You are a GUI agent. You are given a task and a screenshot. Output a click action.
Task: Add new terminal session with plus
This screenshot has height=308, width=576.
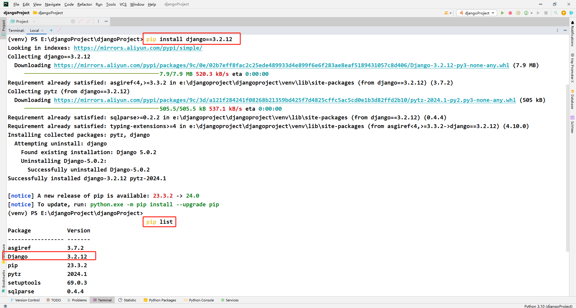click(51, 30)
